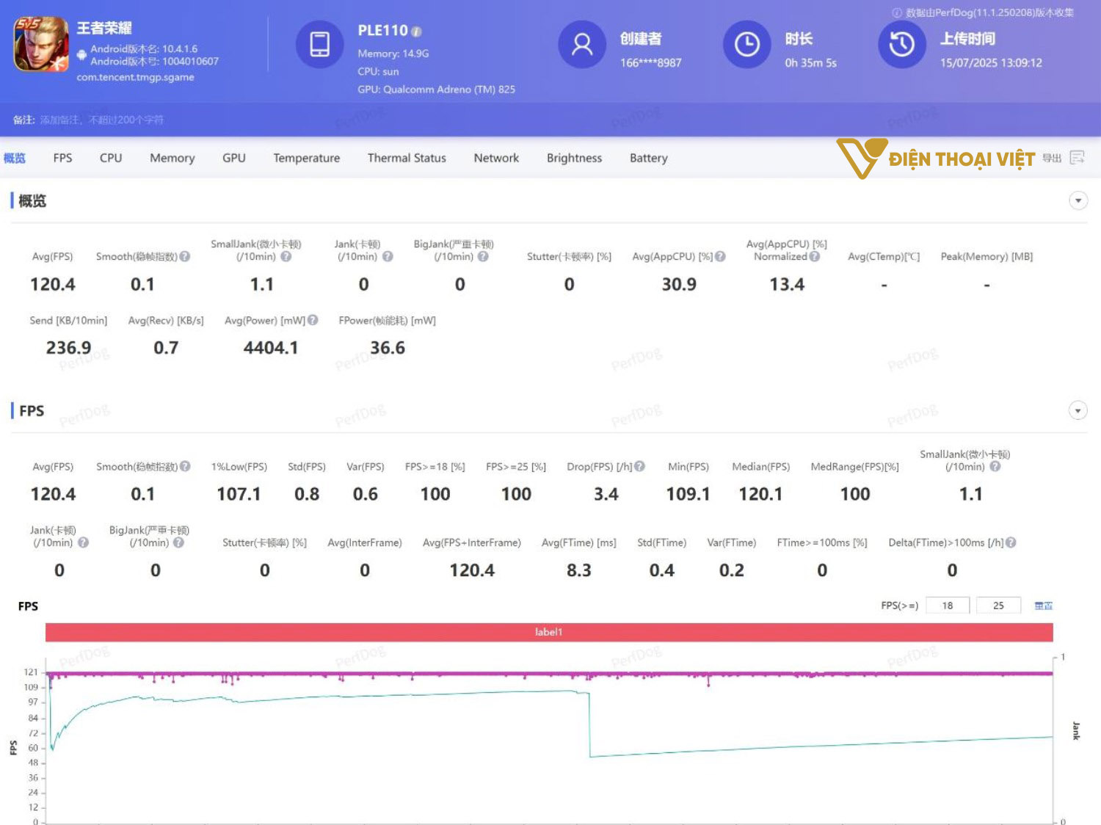Click reset link beside FPS threshold fields
The image size is (1101, 825).
(1043, 606)
